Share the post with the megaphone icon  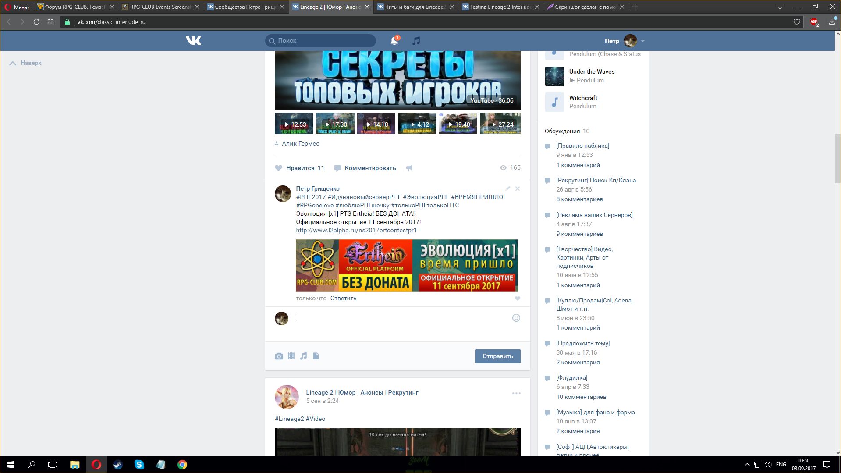(409, 168)
